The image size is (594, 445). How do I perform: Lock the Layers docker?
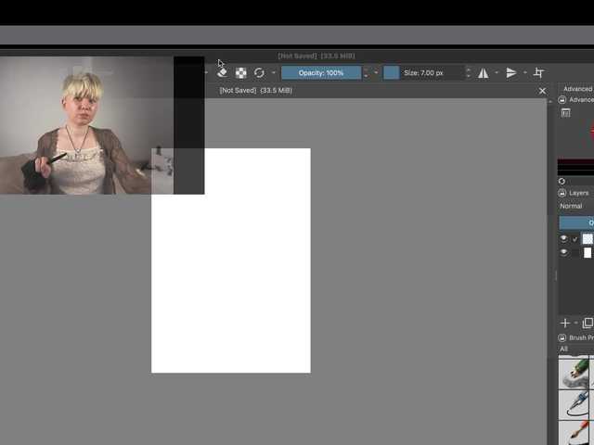click(x=562, y=193)
